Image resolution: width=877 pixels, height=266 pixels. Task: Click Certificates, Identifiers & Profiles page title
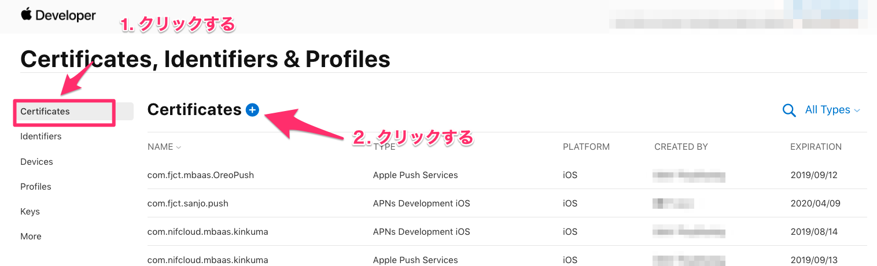[x=205, y=59]
